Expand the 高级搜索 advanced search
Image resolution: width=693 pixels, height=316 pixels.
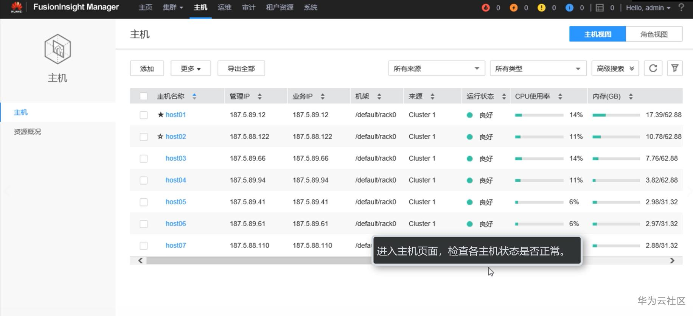(615, 68)
